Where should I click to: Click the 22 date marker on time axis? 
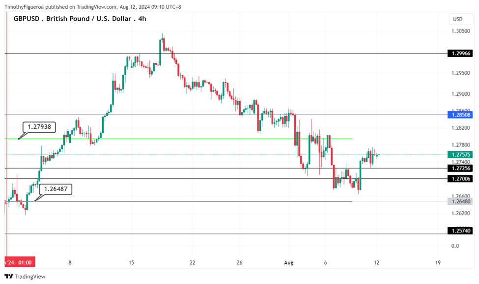click(192, 262)
